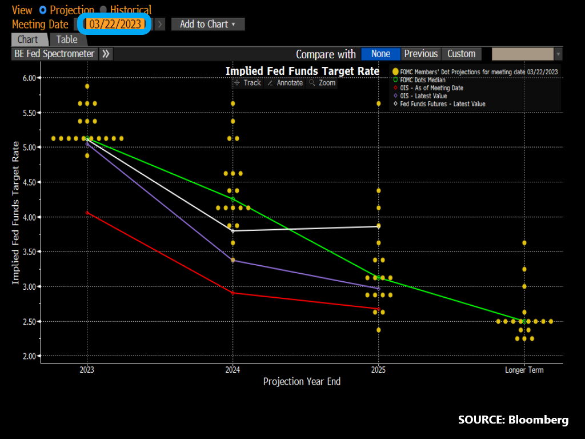Click the green FOMC Dots Median legend marker
The height and width of the screenshot is (439, 585).
(x=395, y=80)
